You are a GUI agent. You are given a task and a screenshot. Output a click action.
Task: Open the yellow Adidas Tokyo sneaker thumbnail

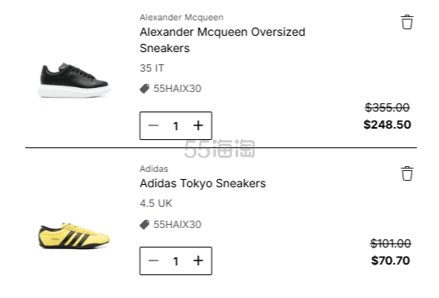(x=74, y=235)
